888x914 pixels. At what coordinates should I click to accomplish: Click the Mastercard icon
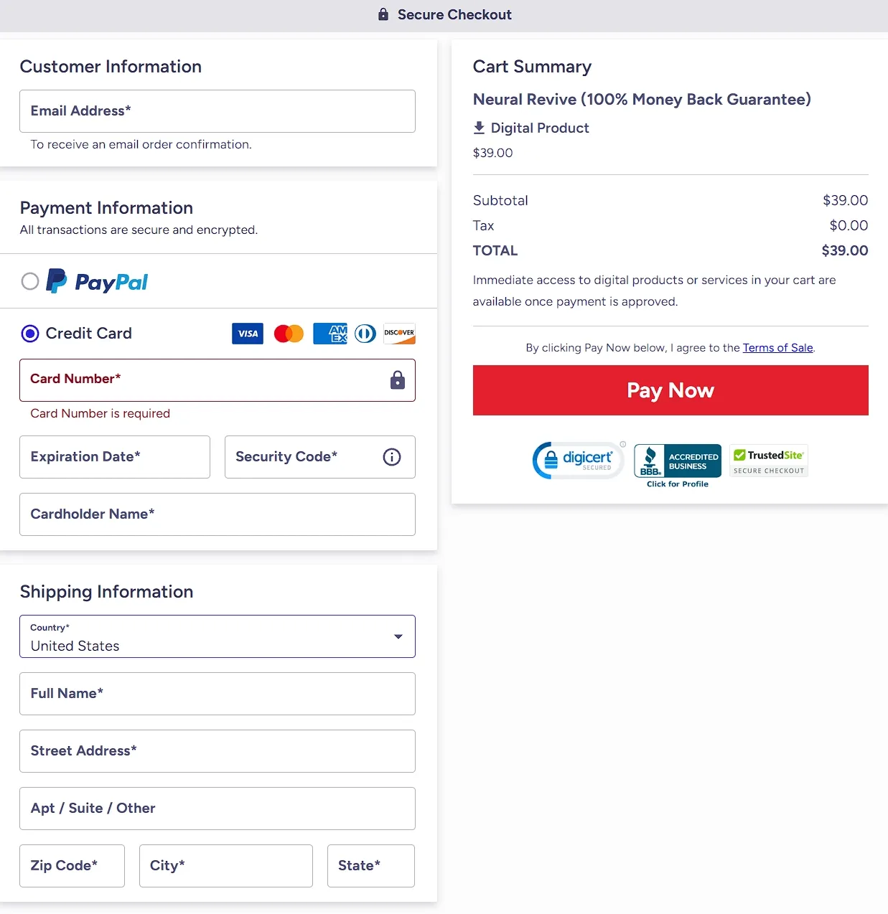pos(289,333)
